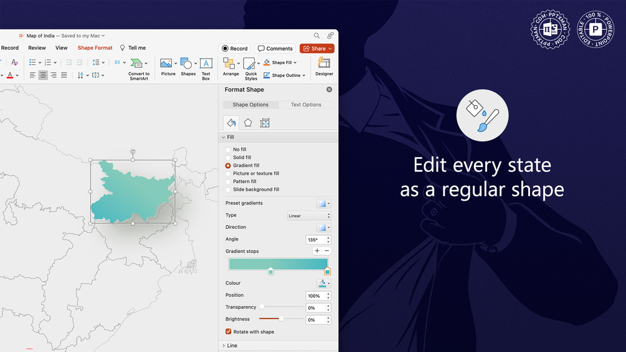
Task: Click Tell me search box
Action: tap(133, 48)
